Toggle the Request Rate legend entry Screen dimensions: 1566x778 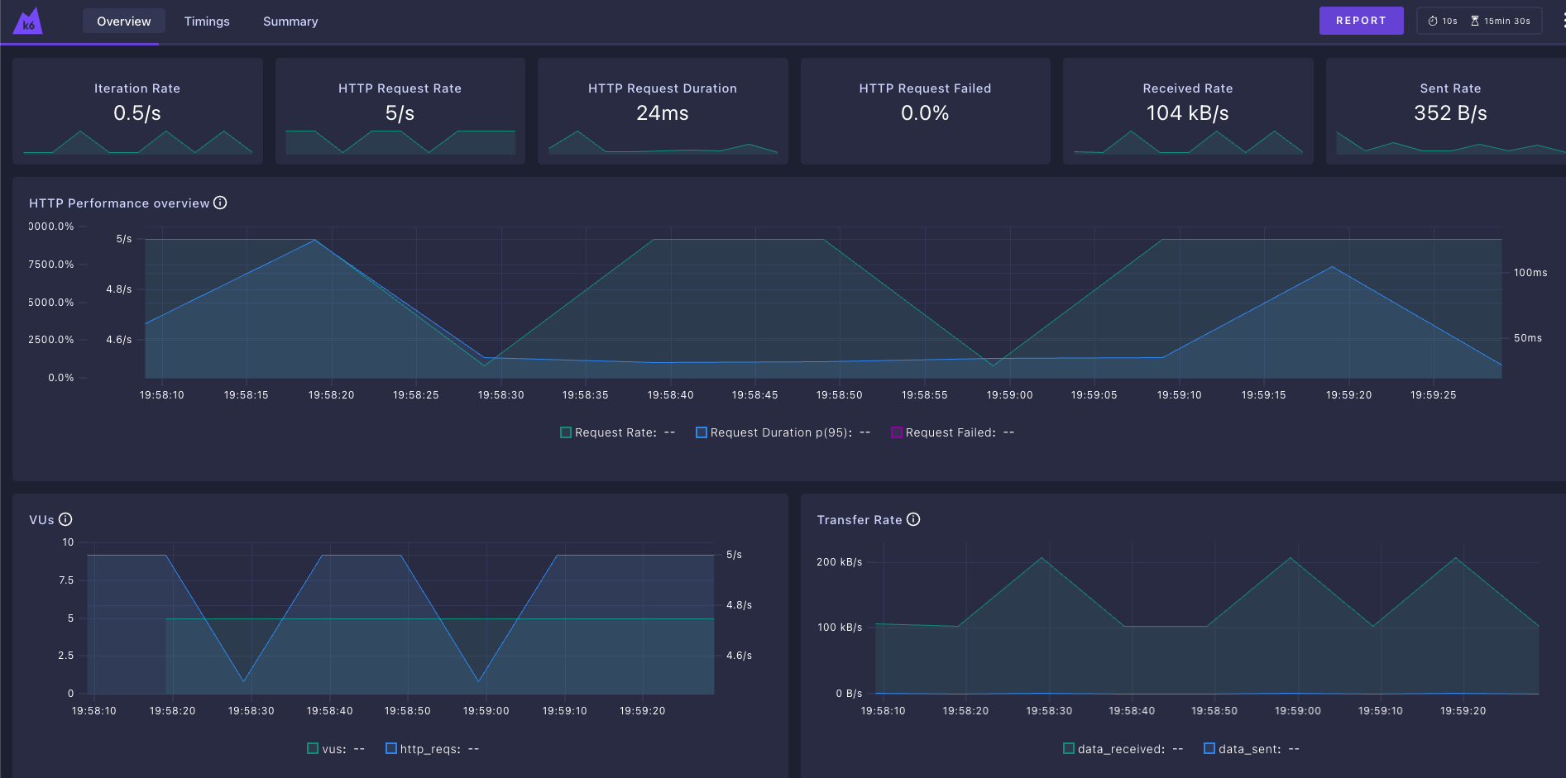tap(616, 432)
